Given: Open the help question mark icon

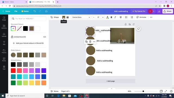Looking at the screenshot, I should [171, 91].
